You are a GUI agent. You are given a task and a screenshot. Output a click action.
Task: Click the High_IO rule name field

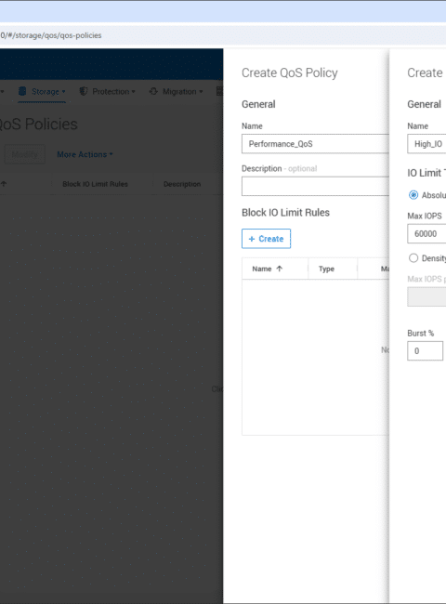pyautogui.click(x=426, y=144)
